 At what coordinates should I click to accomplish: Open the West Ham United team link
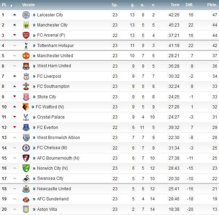[x=54, y=66]
